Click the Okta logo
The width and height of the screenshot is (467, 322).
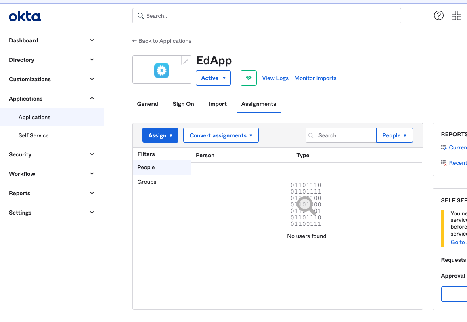25,17
